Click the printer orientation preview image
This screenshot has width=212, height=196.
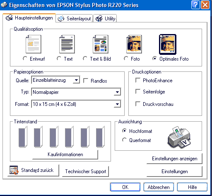179,137
